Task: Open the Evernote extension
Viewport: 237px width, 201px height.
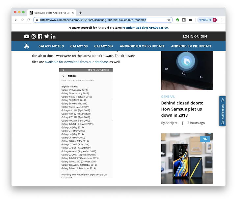Action: click(177, 20)
